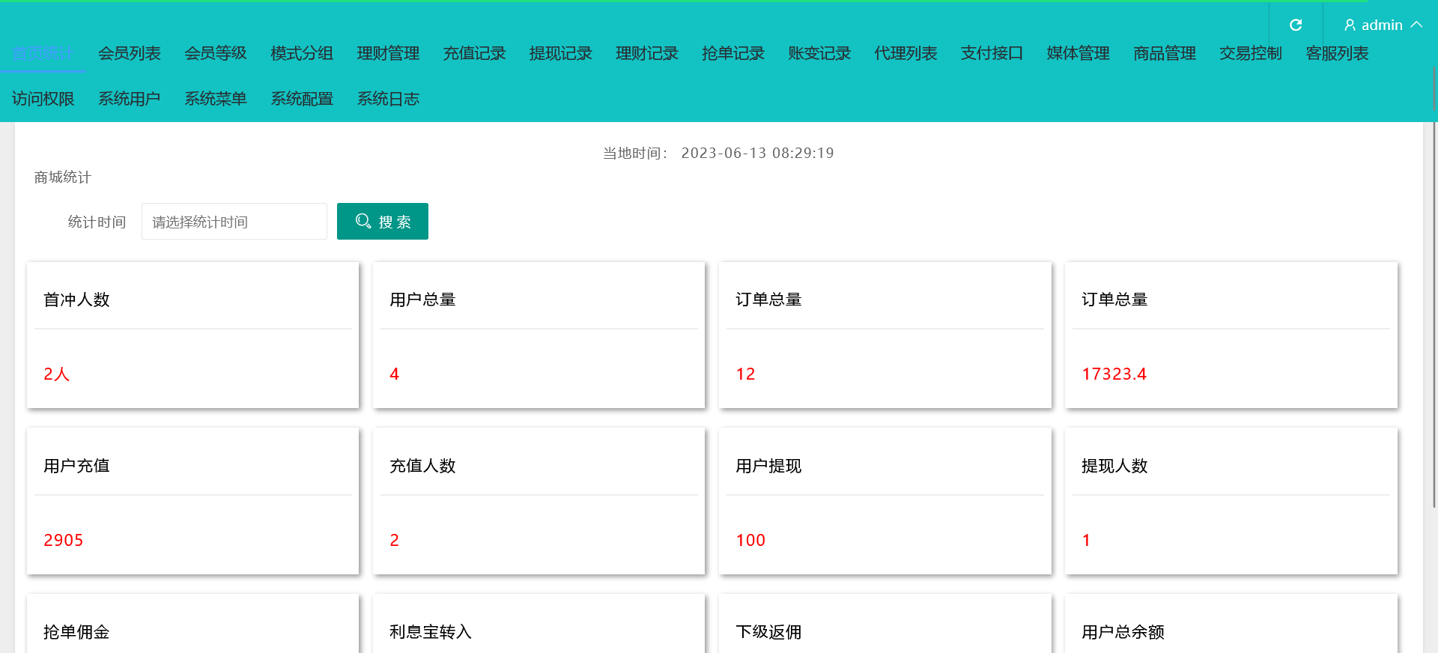Click the page vertical scrollbar
This screenshot has height=653, width=1438.
[x=1434, y=300]
